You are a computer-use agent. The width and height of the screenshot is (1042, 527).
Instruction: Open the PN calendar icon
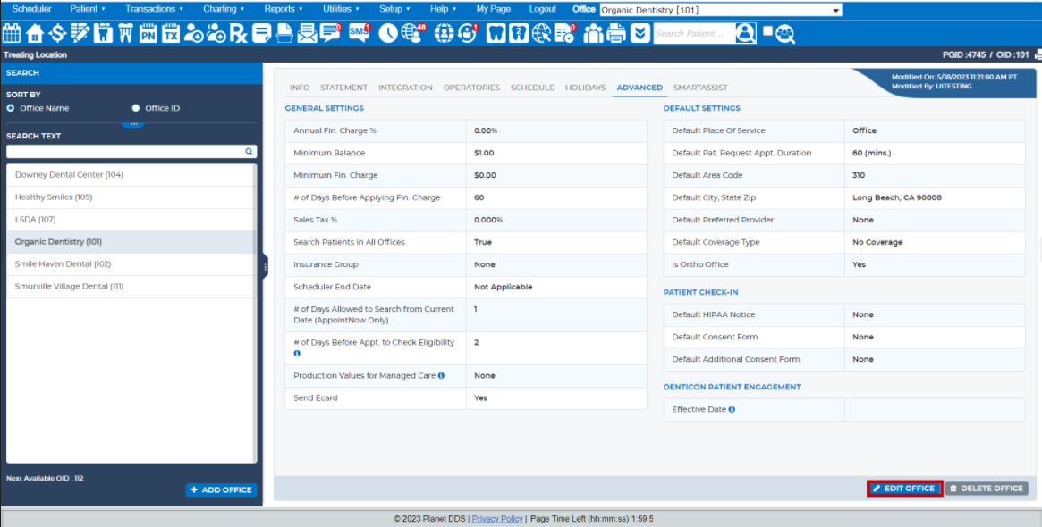(148, 32)
